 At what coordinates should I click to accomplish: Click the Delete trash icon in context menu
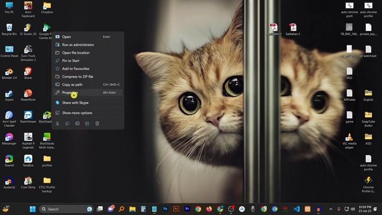(x=97, y=124)
